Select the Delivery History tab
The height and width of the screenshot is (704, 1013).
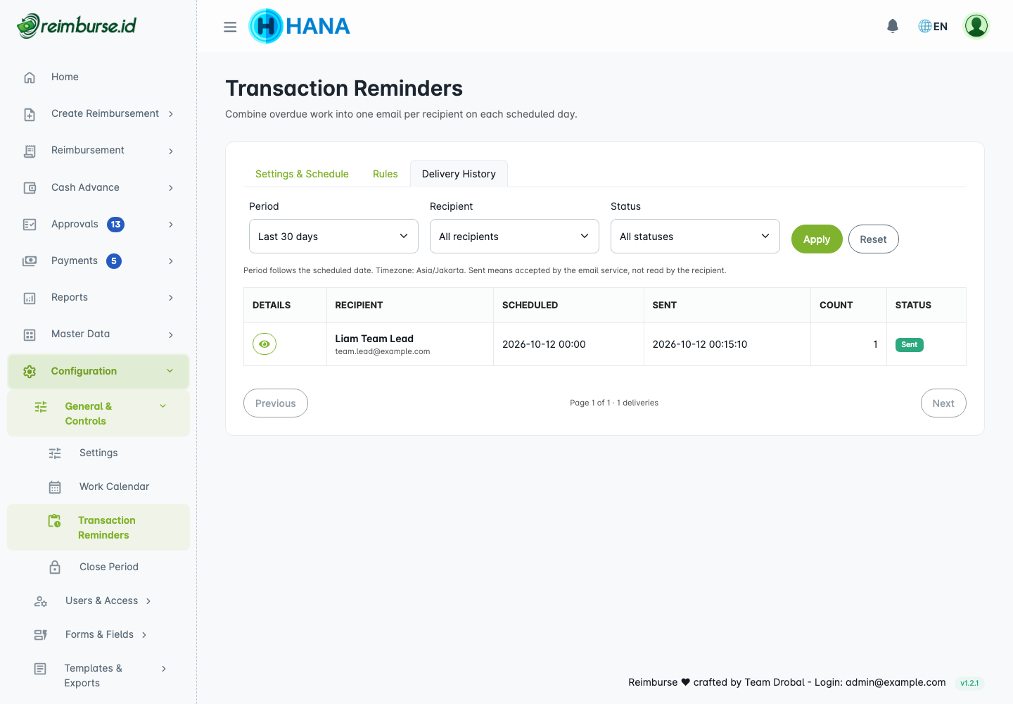pos(459,174)
